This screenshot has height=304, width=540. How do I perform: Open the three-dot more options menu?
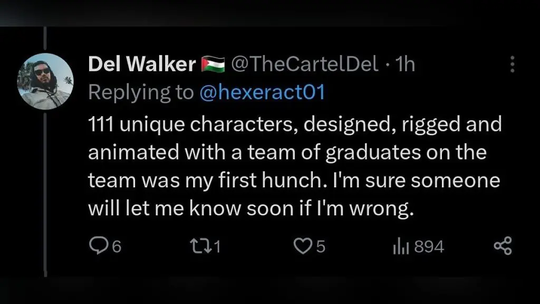[x=511, y=64]
